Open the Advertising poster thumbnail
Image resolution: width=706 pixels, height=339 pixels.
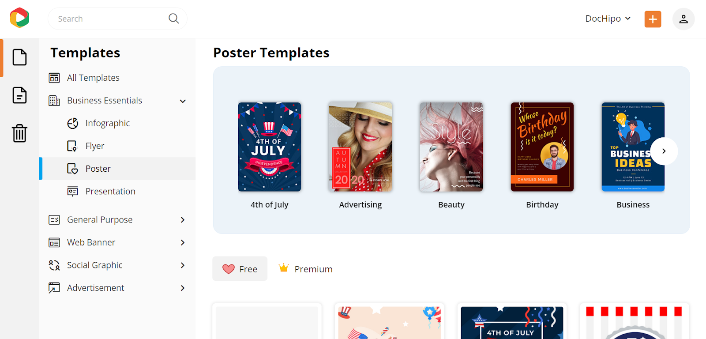361,147
